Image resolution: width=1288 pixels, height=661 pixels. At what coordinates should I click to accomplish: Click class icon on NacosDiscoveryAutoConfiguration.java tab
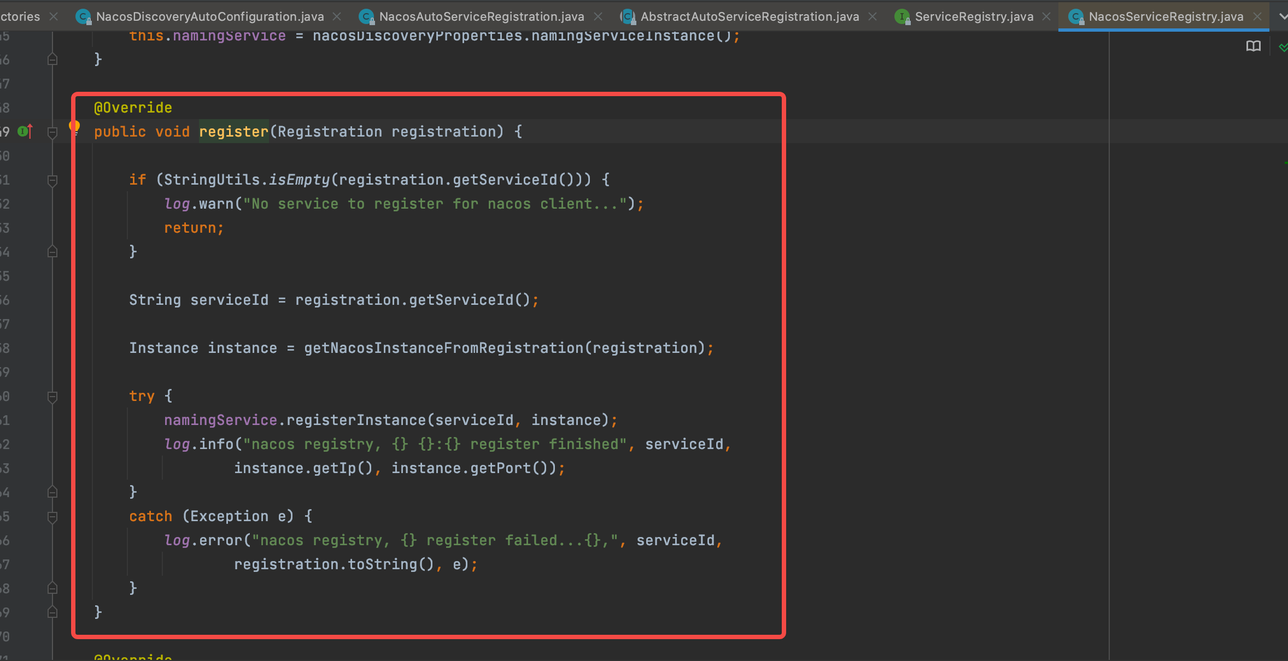(83, 17)
